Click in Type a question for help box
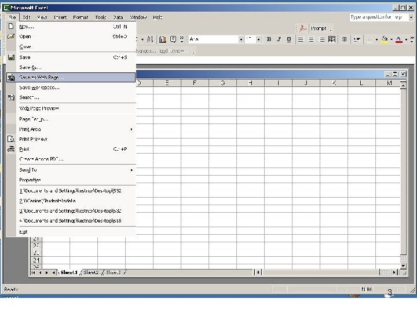 click(378, 17)
